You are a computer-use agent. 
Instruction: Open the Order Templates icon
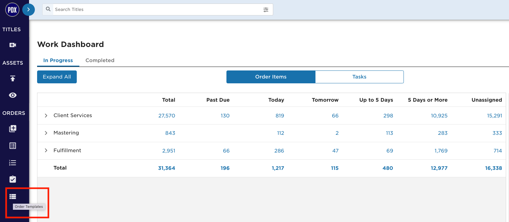coord(13,197)
